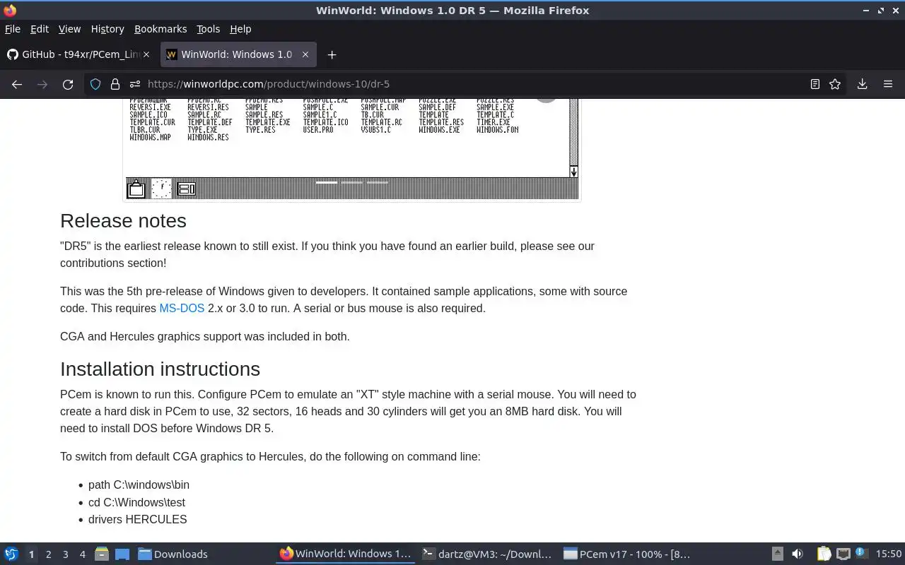Screen dimensions: 905x565
Task: Open the network connection tray icon
Action: tap(843, 554)
